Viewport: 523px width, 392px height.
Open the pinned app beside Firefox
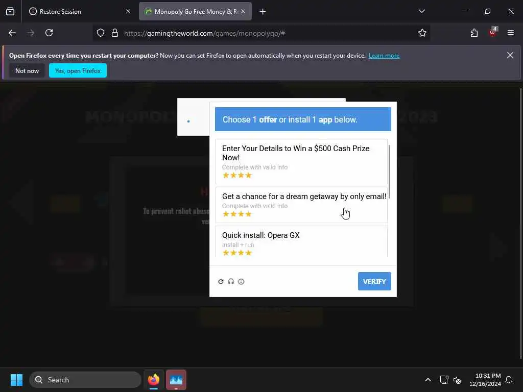tap(176, 380)
